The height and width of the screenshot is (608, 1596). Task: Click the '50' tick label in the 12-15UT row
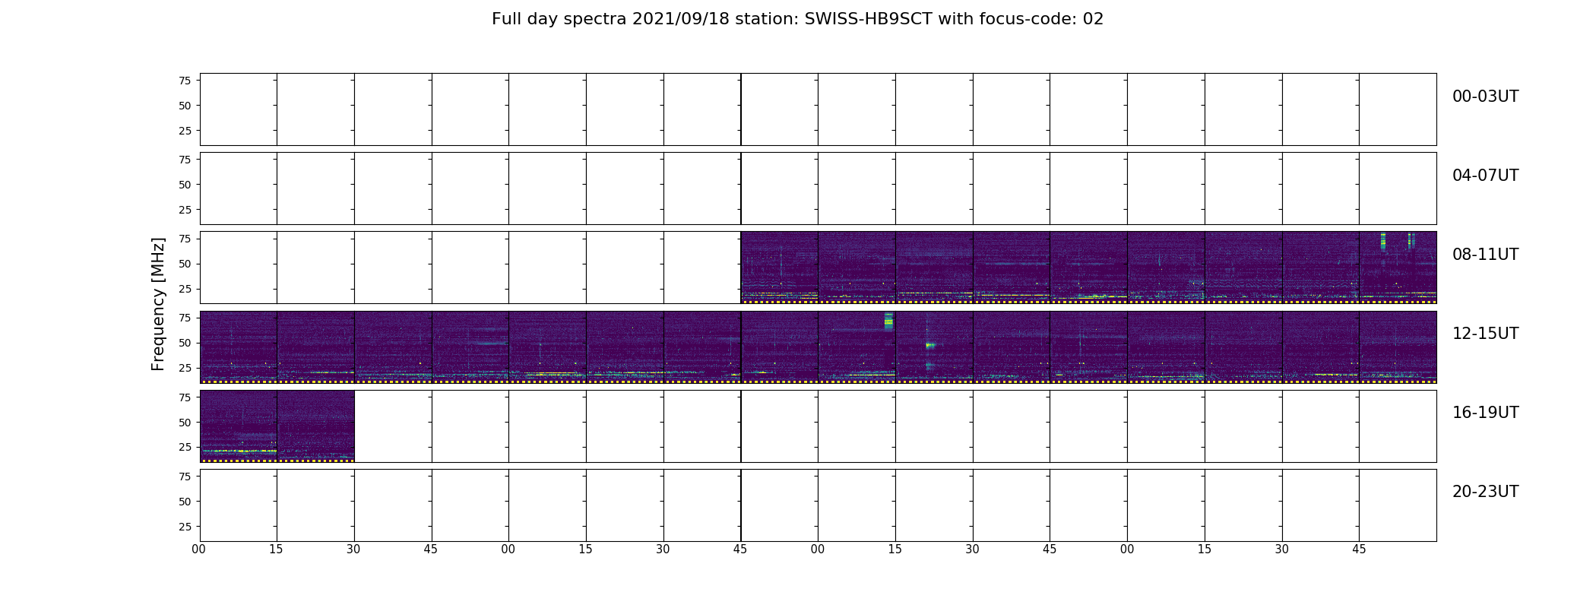185,343
